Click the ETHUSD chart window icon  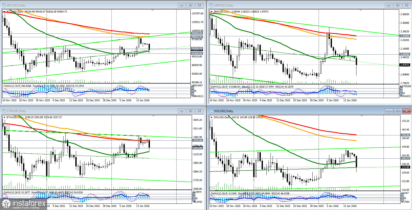pos(4,111)
